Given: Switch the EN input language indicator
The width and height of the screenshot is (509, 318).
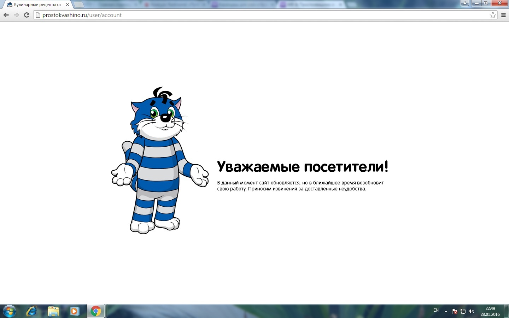Looking at the screenshot, I should pyautogui.click(x=436, y=310).
